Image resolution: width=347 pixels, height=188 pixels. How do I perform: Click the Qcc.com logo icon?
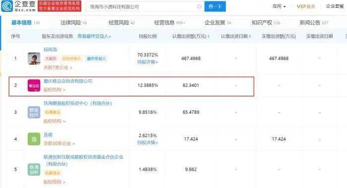7,6
